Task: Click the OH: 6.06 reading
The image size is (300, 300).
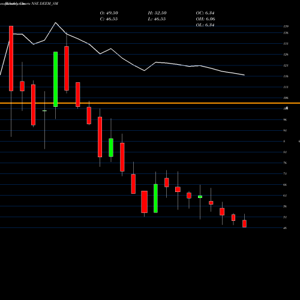Action: click(x=206, y=19)
